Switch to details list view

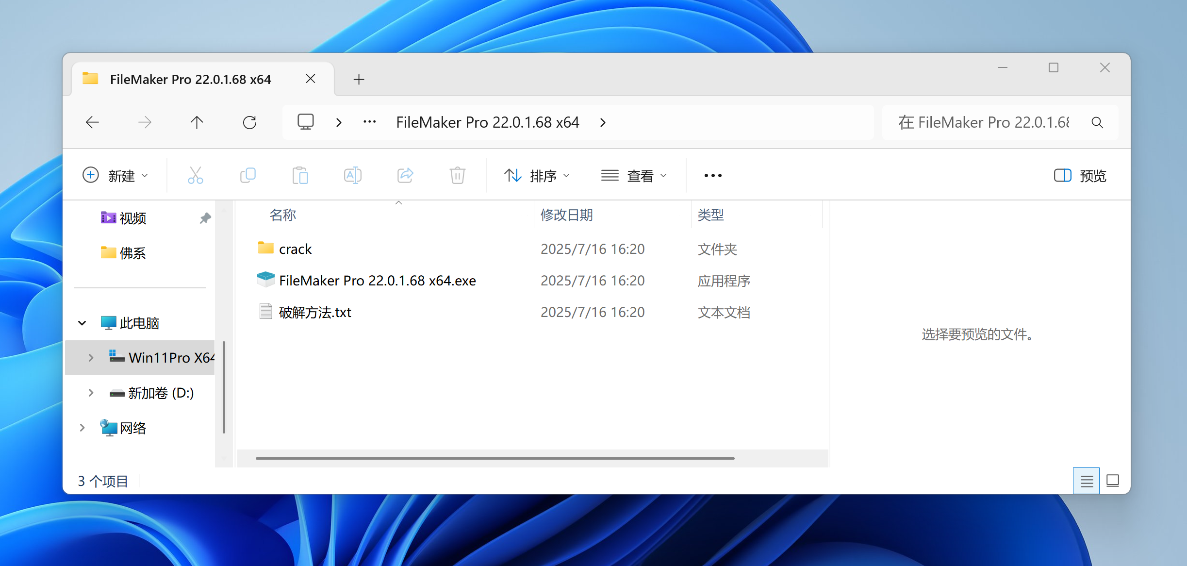[1086, 481]
